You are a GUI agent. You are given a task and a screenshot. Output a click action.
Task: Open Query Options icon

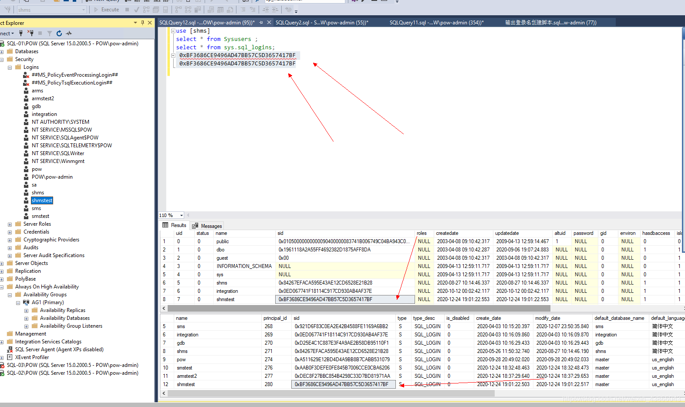tap(156, 10)
